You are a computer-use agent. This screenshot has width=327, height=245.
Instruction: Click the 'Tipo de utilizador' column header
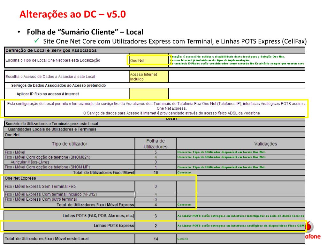(69, 144)
